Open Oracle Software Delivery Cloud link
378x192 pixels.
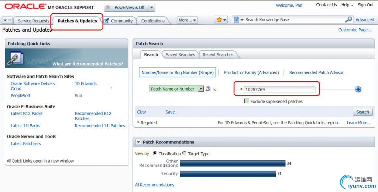pyautogui.click(x=33, y=86)
